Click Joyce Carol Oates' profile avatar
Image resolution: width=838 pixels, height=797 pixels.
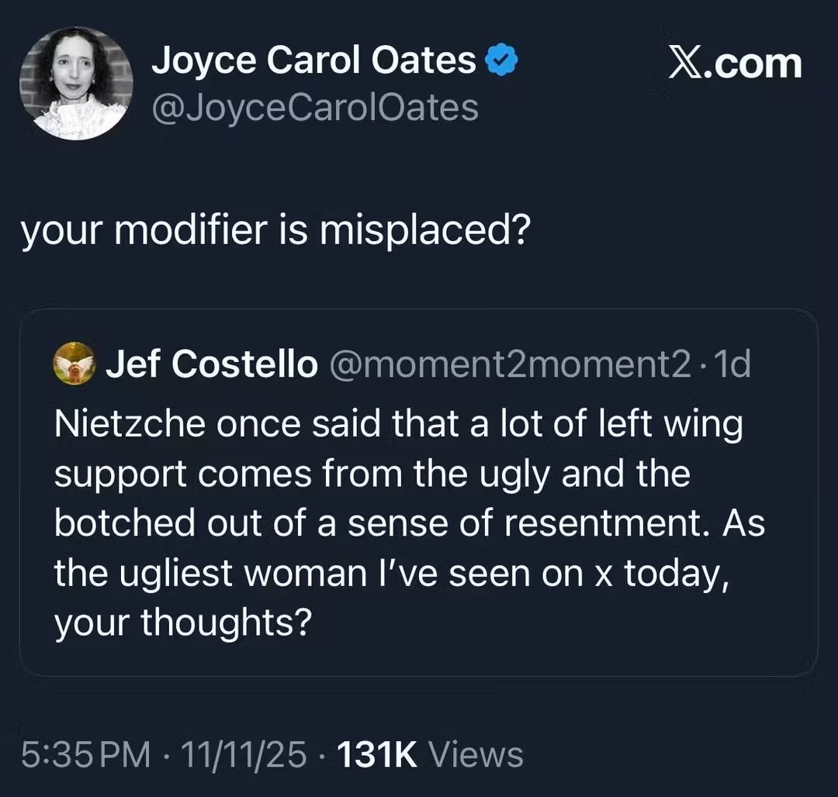click(x=76, y=83)
